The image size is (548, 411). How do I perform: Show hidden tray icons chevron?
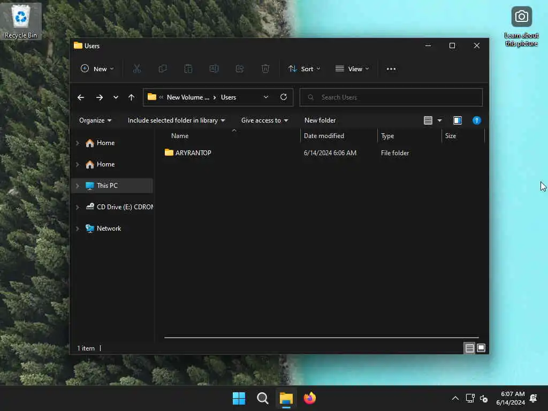(455, 398)
